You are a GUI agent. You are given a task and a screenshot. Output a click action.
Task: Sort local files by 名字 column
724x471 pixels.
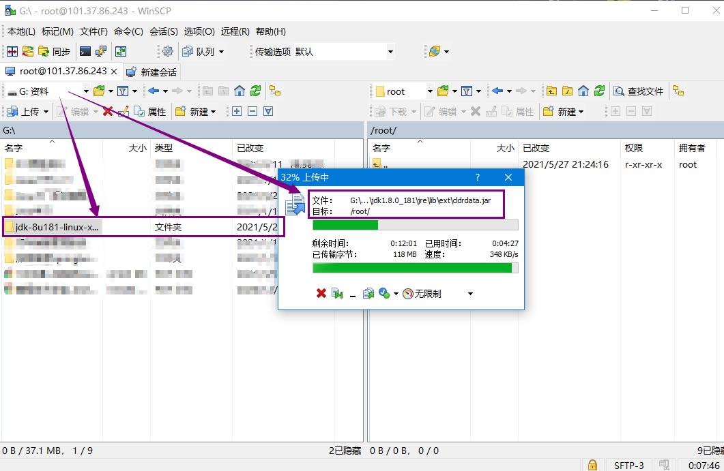[x=52, y=148]
